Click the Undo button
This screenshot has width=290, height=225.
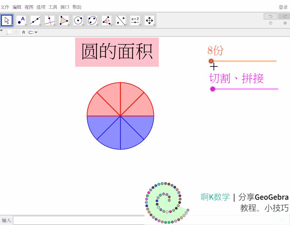point(270,16)
